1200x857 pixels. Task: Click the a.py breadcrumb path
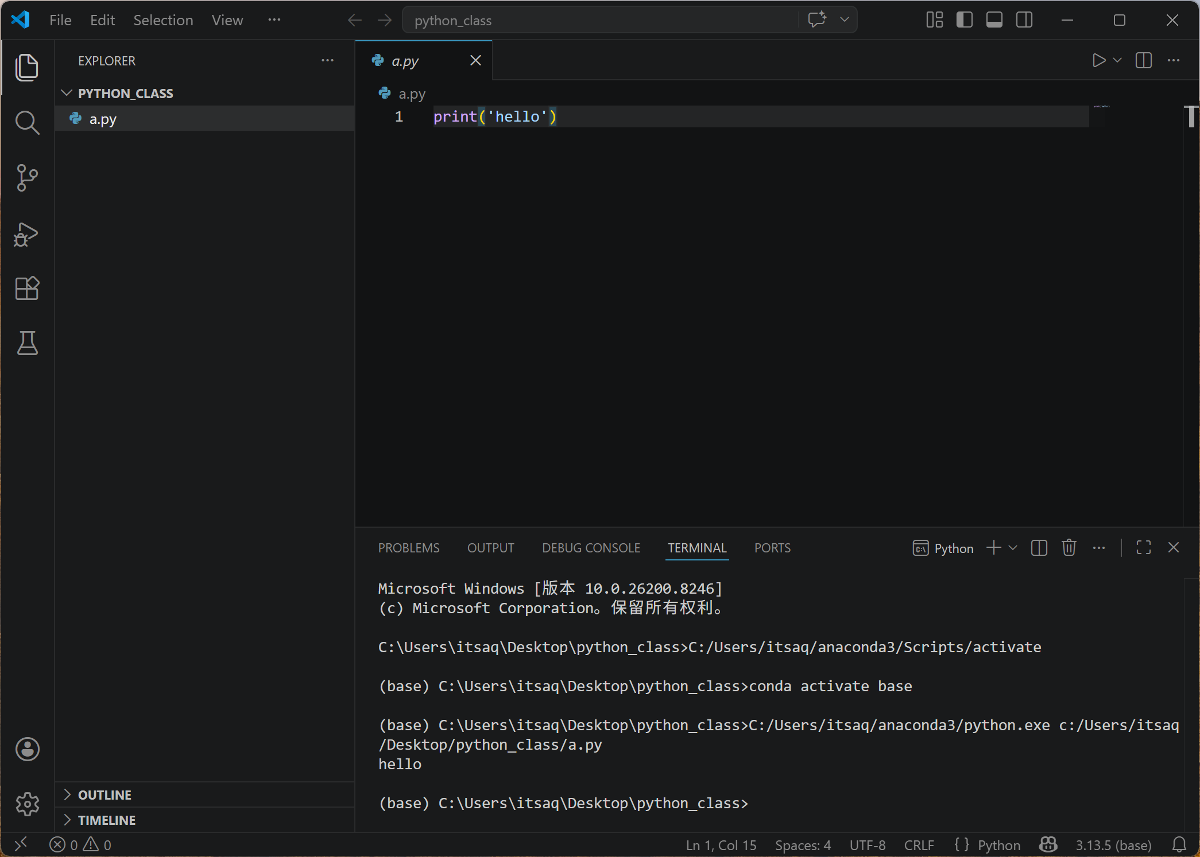[x=402, y=94]
